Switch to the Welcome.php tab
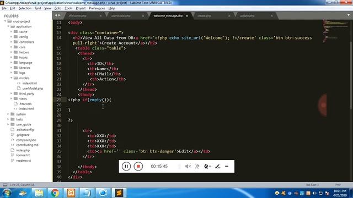Screen dimensions: 353x198 77,16
